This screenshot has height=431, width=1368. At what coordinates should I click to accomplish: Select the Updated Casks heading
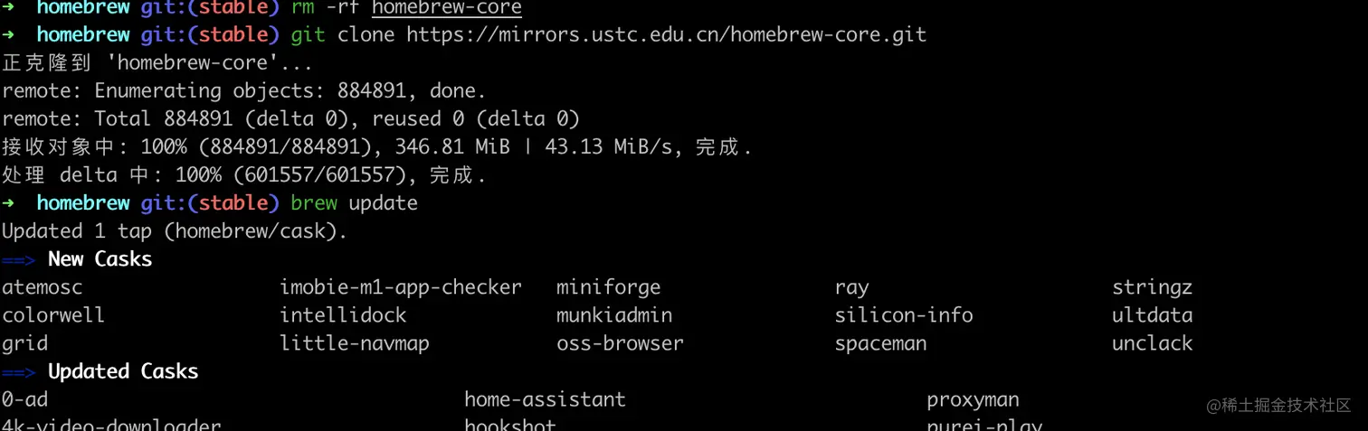pyautogui.click(x=122, y=371)
